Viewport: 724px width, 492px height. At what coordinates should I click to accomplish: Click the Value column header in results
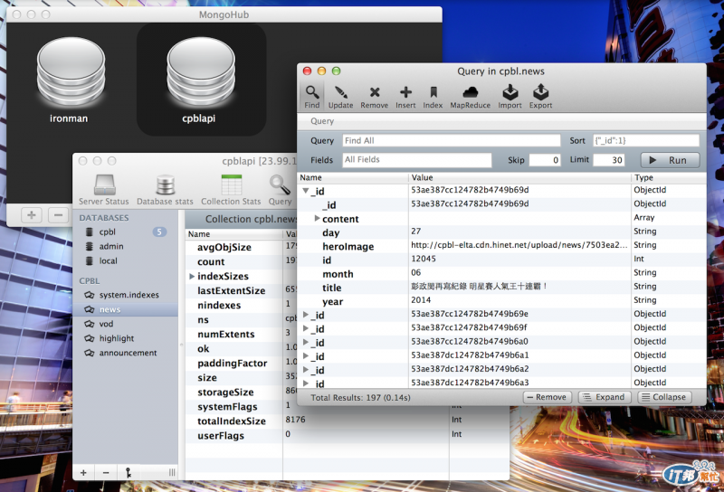tap(519, 177)
